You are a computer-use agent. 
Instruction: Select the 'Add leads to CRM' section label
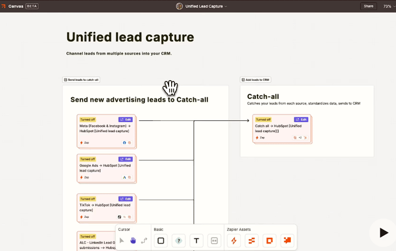(256, 79)
